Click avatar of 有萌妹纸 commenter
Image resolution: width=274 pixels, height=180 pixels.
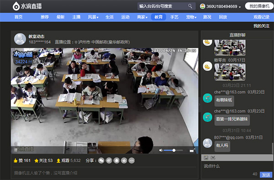pyautogui.click(x=207, y=98)
